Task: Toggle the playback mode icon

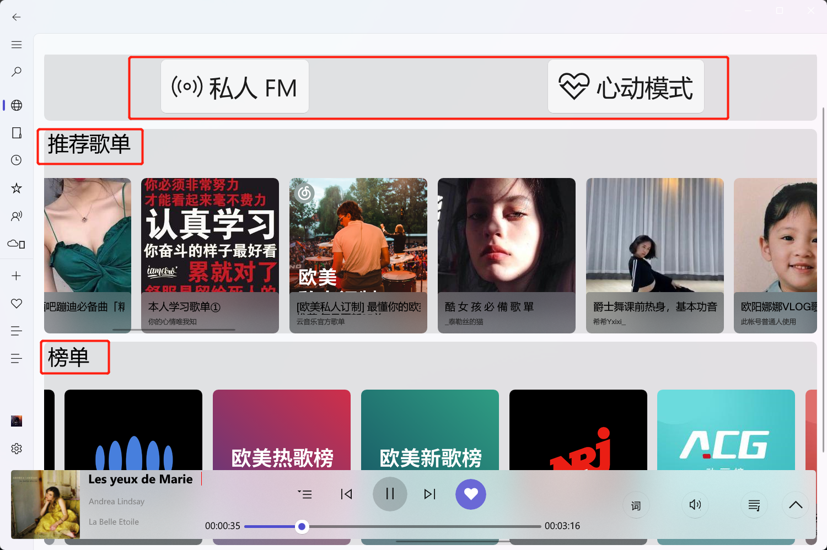Action: tap(305, 494)
